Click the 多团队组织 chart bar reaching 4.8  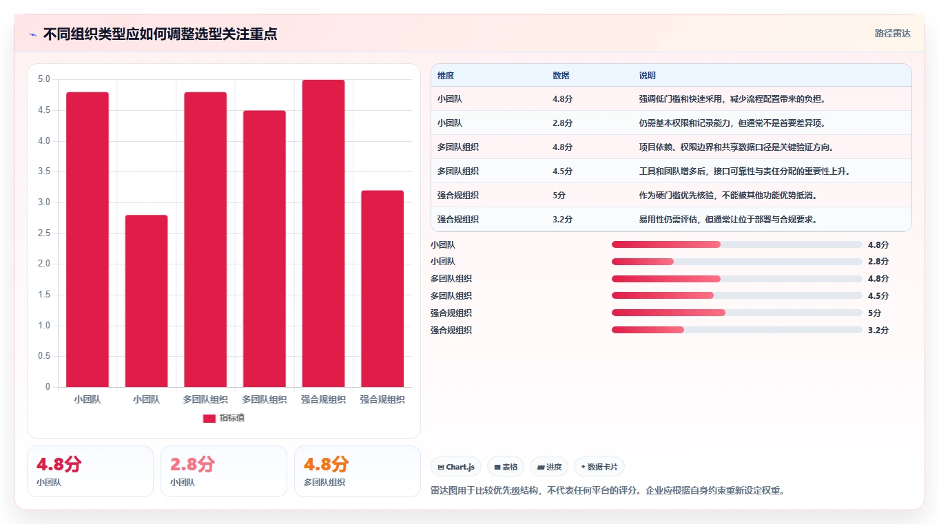(205, 240)
